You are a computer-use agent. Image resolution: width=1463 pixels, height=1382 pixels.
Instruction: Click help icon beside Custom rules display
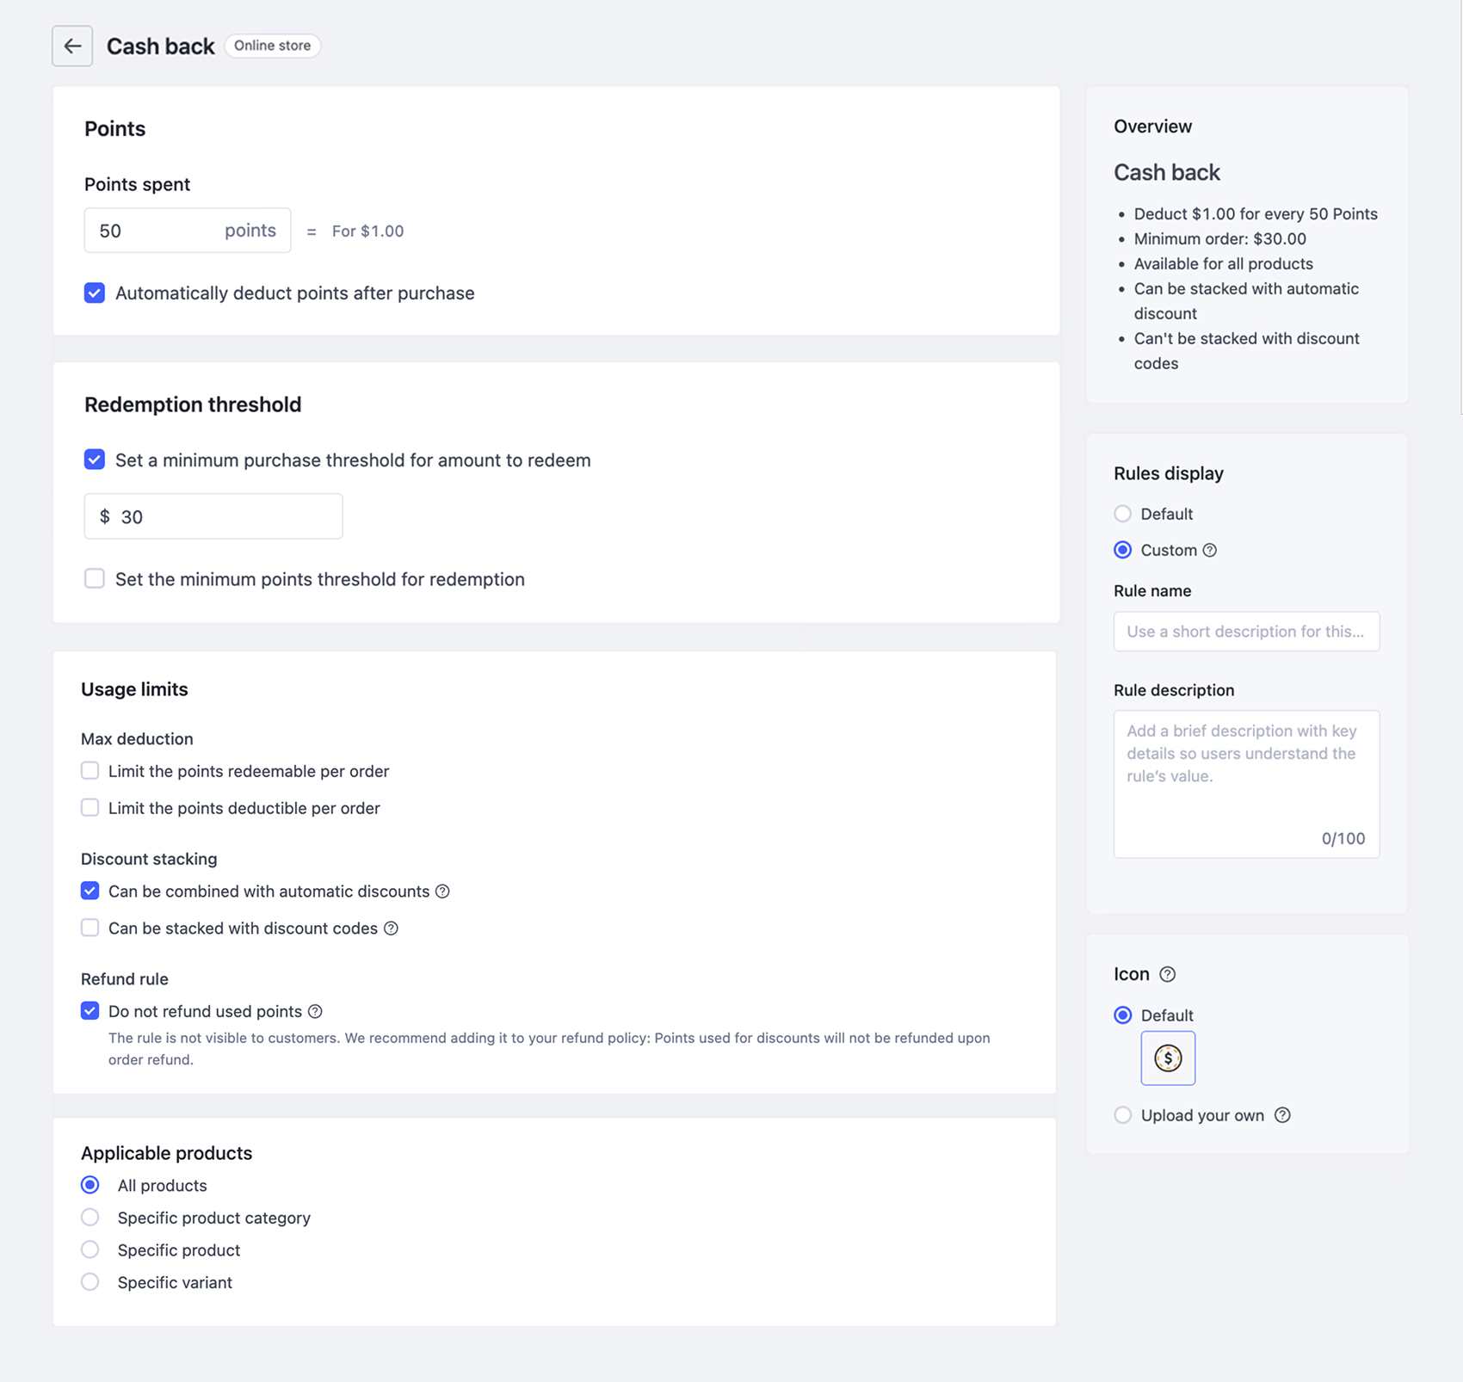1209,550
